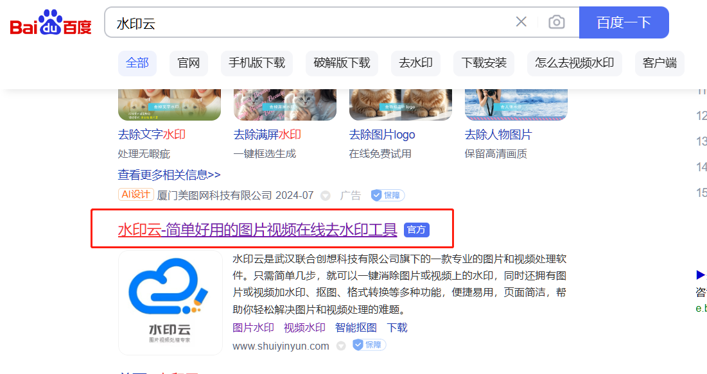This screenshot has height=374, width=707.
Task: Open 水印云-简单好用的图片视频在线去水印工具 result title
Action: coord(257,230)
